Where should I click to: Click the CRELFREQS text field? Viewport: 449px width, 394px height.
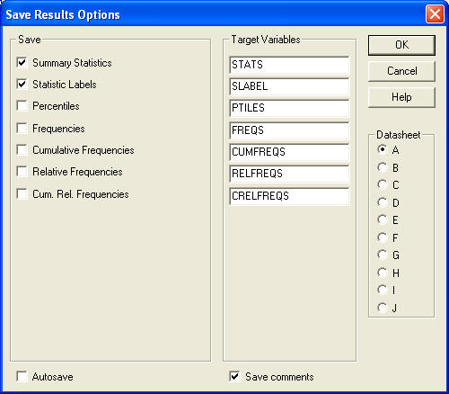pyautogui.click(x=289, y=196)
